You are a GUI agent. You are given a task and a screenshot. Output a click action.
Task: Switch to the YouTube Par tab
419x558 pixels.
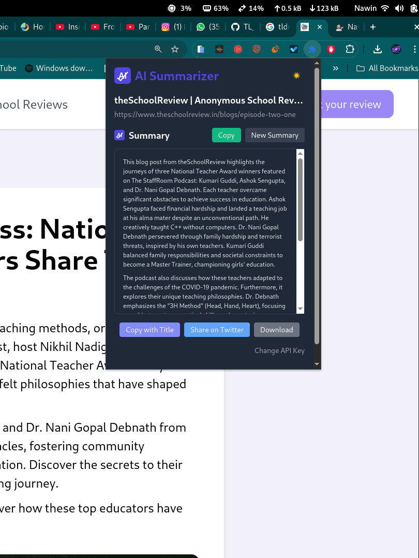click(x=138, y=27)
